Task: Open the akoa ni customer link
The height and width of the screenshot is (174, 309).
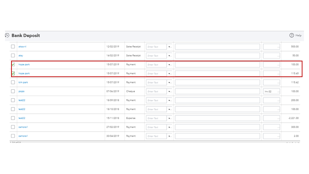Action: click(22, 47)
